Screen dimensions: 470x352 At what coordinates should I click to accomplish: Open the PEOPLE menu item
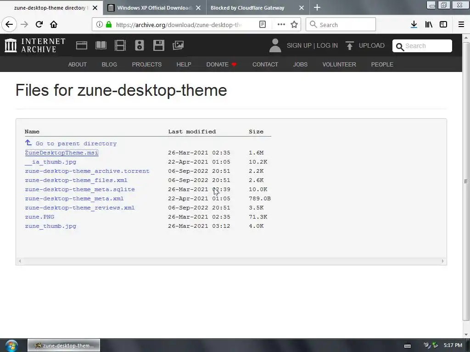click(x=382, y=64)
